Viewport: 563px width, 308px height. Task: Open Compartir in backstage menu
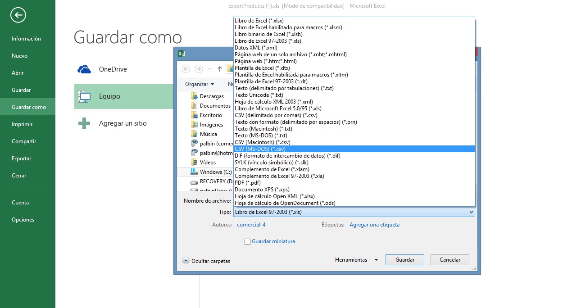pos(27,141)
